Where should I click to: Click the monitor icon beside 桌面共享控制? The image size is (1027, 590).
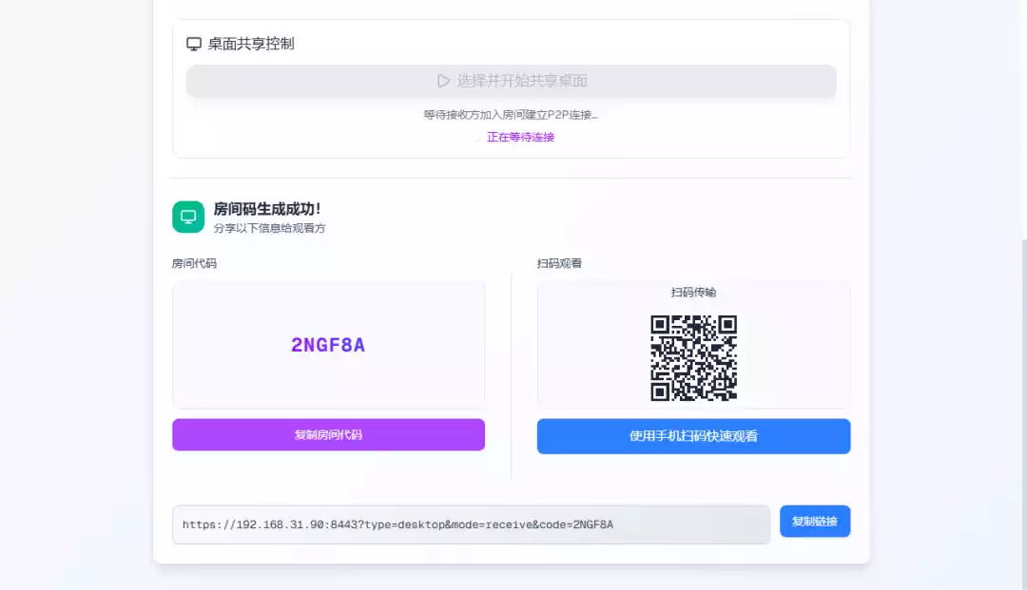[x=194, y=44]
